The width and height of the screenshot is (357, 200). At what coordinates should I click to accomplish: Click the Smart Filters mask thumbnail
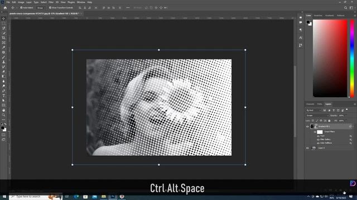[x=320, y=132]
